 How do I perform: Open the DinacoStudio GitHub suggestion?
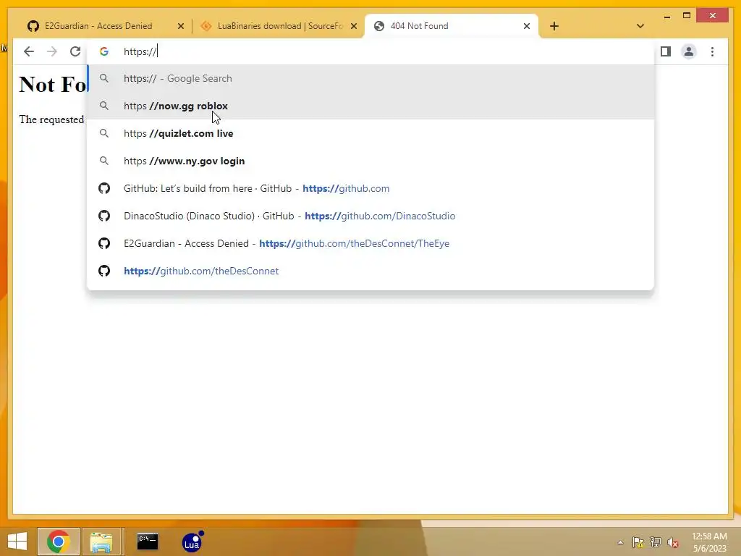point(370,216)
